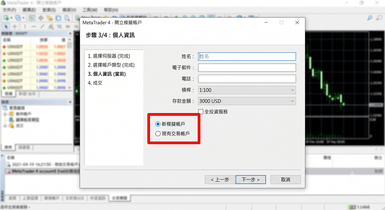Click step 3 個人資訊 (當前)
Screen dimensions: 385x210
click(x=107, y=74)
